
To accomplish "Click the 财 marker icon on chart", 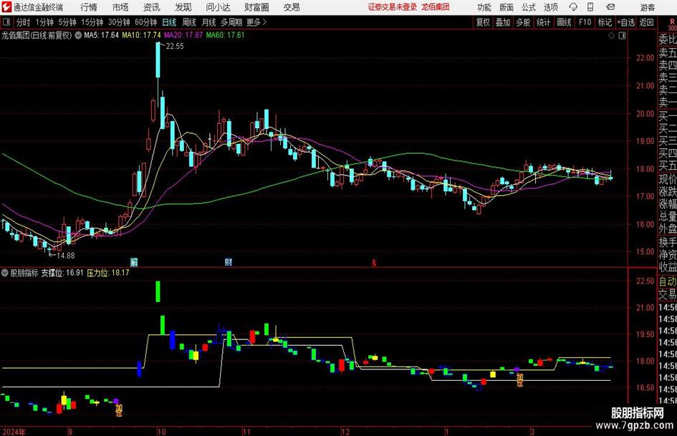I will [229, 262].
